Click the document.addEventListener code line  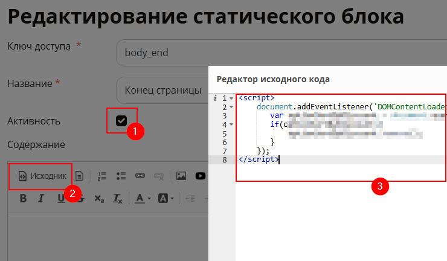(x=351, y=107)
